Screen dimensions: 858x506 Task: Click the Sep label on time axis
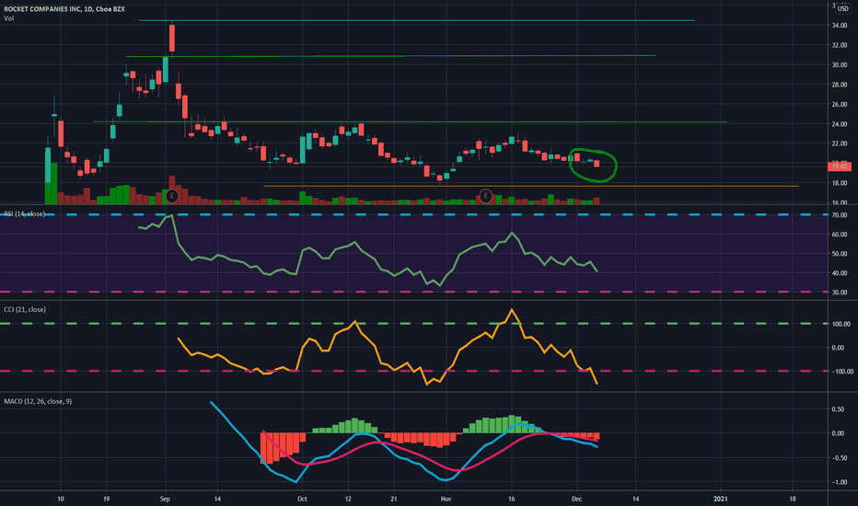coord(166,499)
